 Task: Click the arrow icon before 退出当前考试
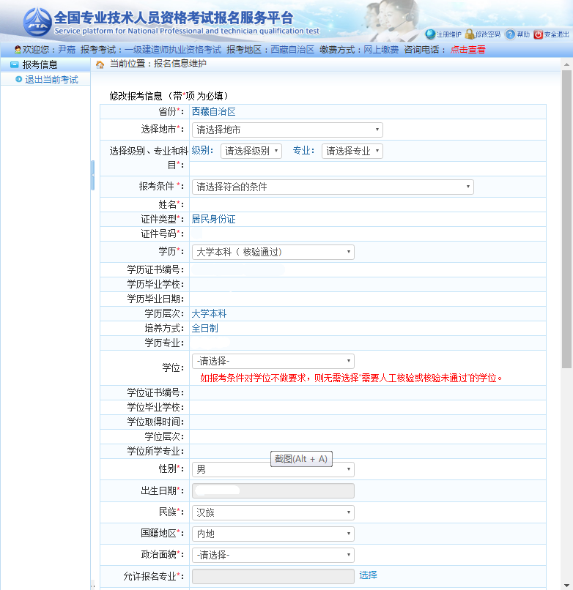tap(18, 79)
